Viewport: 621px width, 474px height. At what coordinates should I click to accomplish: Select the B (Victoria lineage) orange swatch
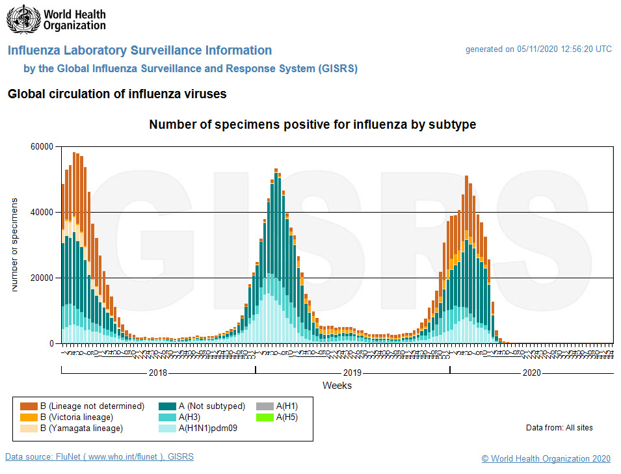pyautogui.click(x=29, y=417)
